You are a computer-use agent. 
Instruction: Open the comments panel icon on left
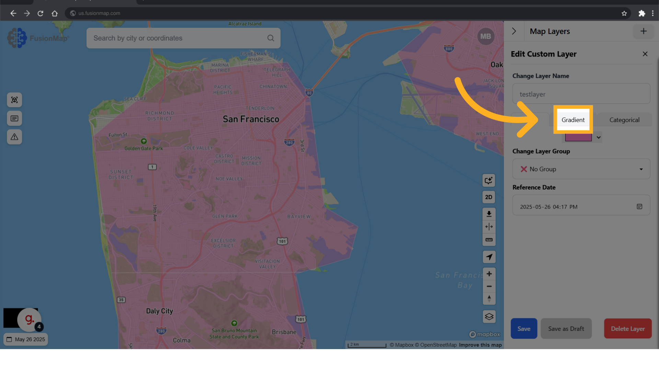pos(14,119)
